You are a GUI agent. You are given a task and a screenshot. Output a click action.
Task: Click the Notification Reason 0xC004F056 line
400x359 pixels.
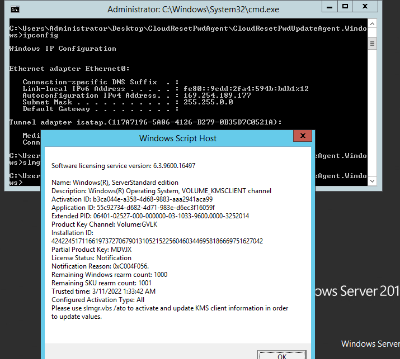[100, 266]
